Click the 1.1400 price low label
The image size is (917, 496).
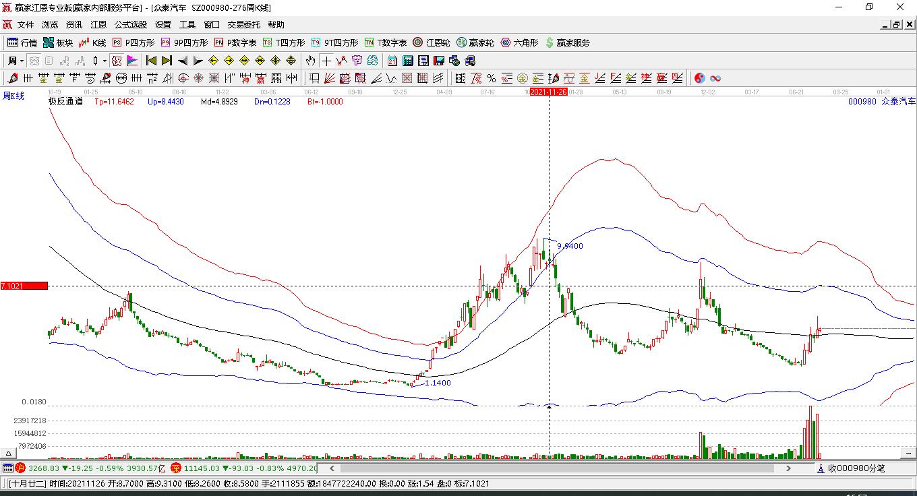click(x=438, y=383)
